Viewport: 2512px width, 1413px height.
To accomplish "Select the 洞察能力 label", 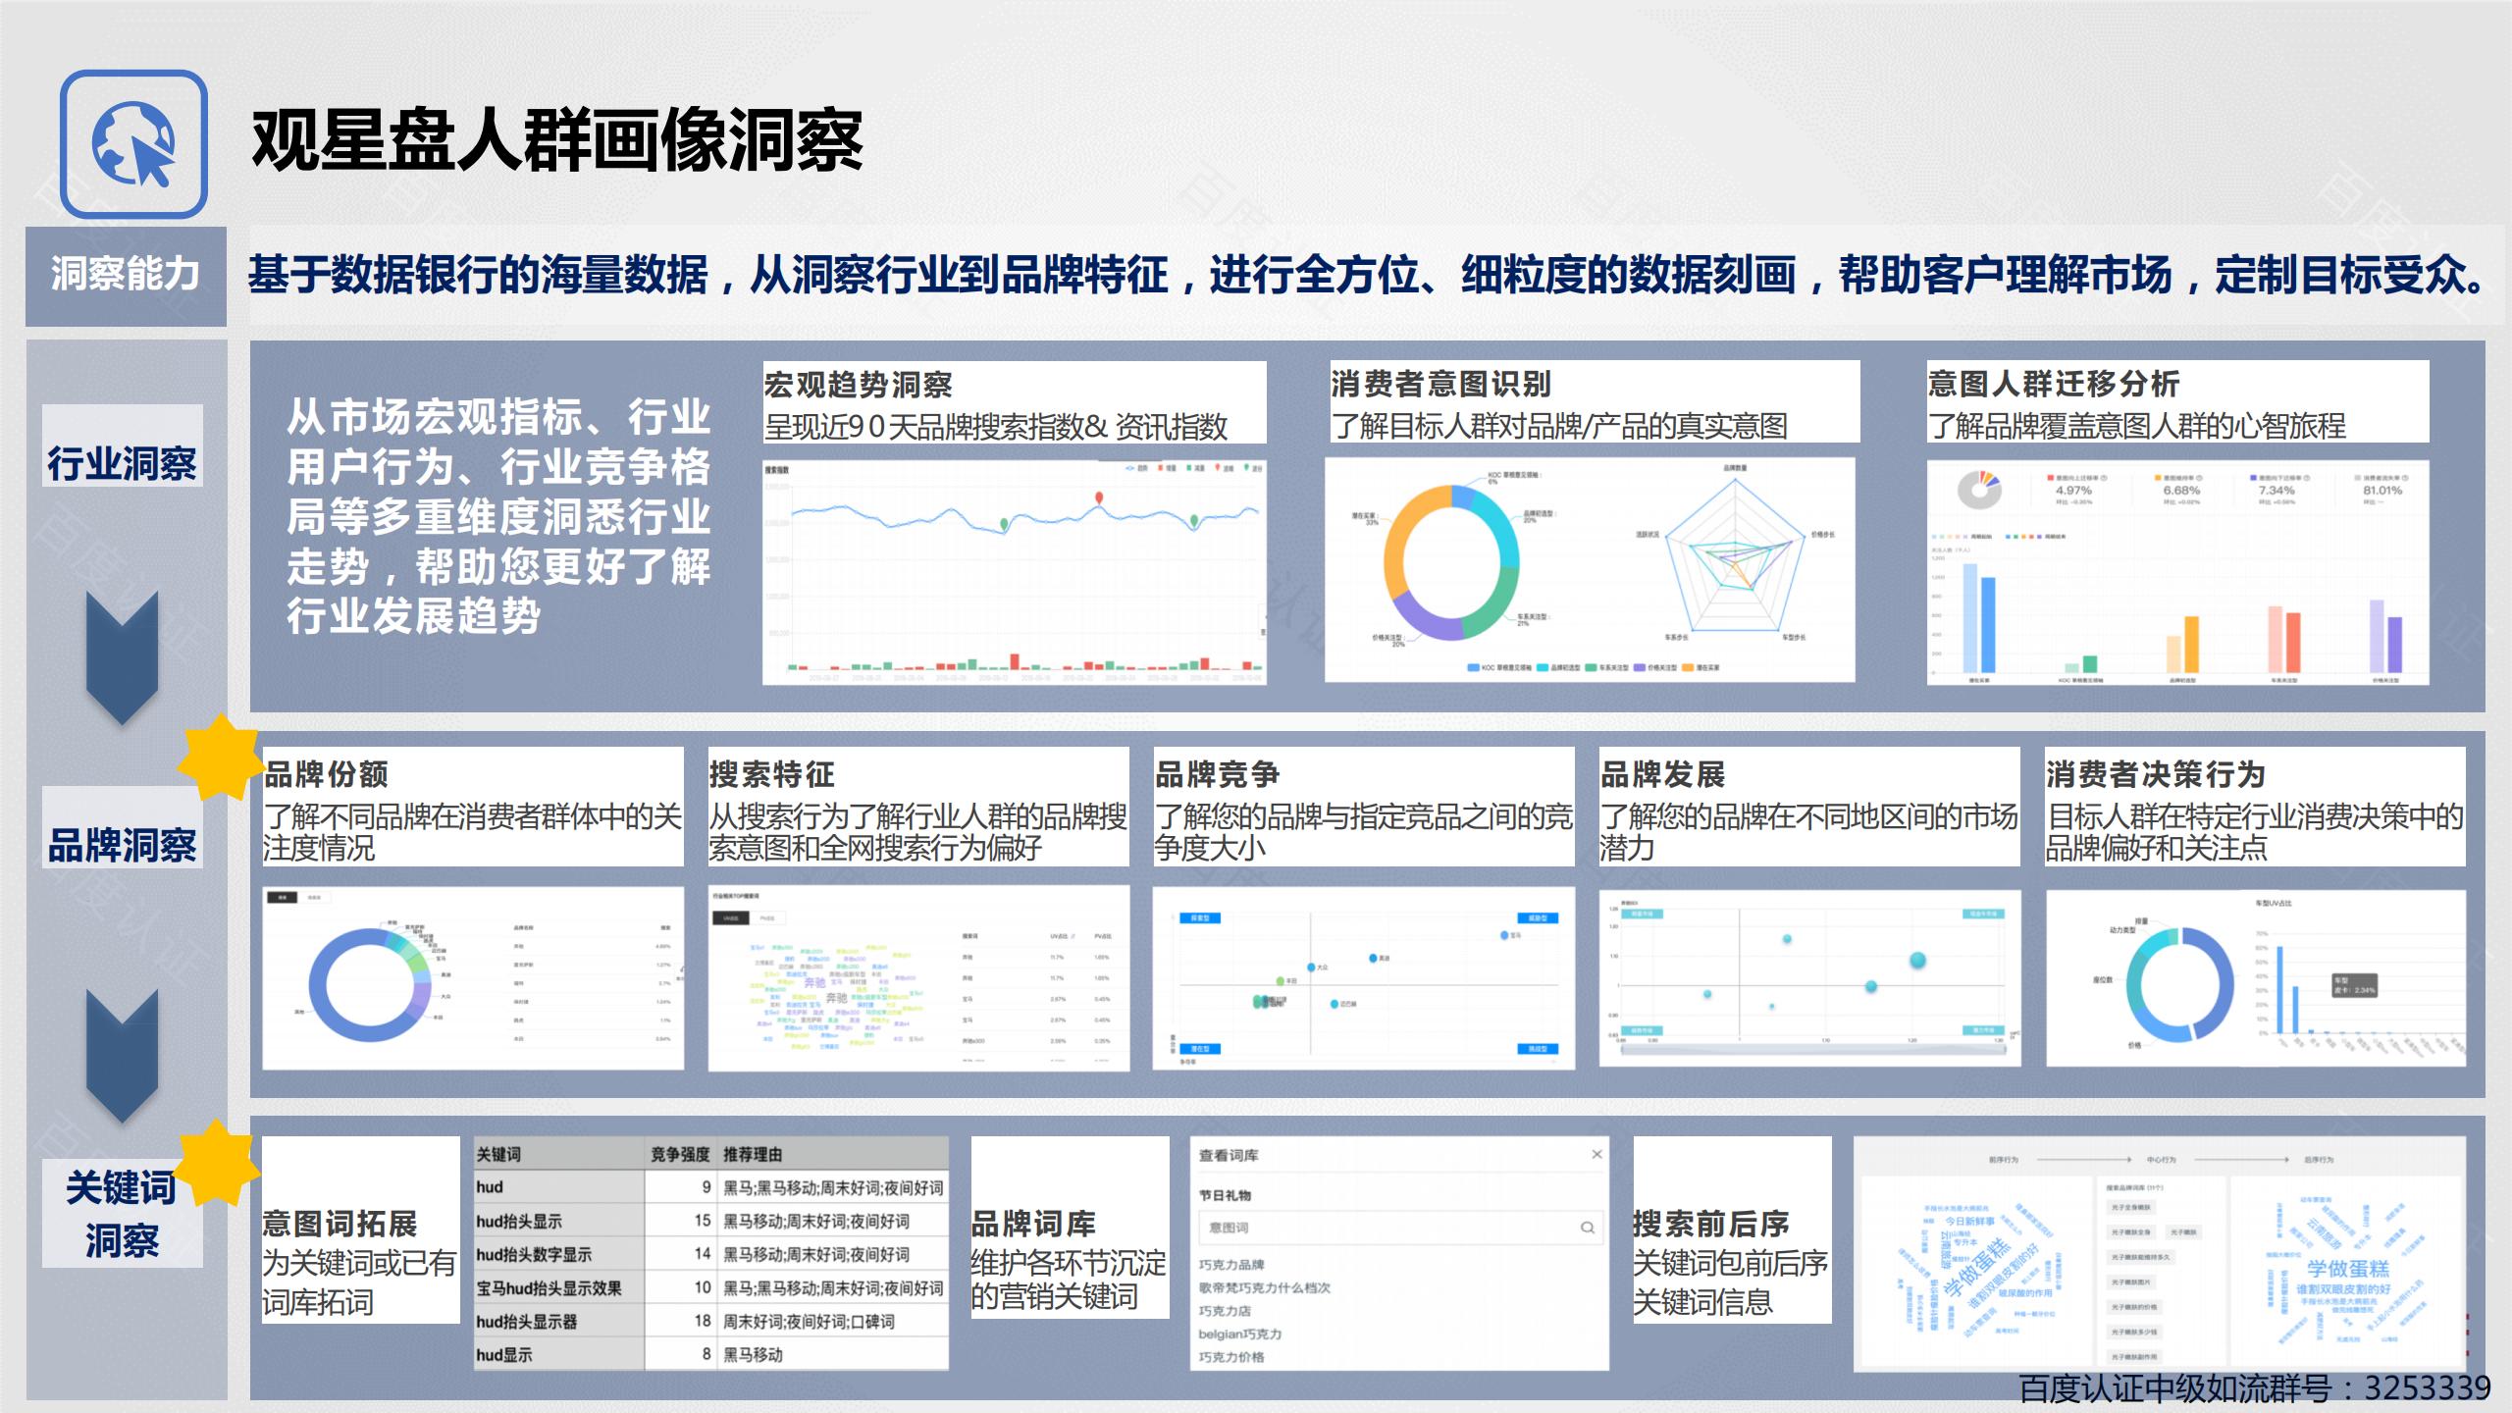I will (x=126, y=276).
